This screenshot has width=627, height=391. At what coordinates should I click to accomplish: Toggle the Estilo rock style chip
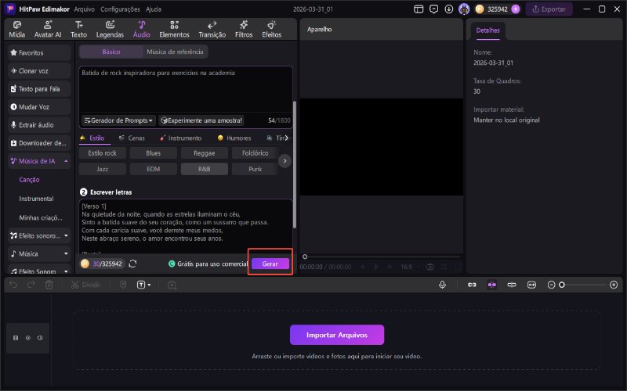(x=107, y=153)
